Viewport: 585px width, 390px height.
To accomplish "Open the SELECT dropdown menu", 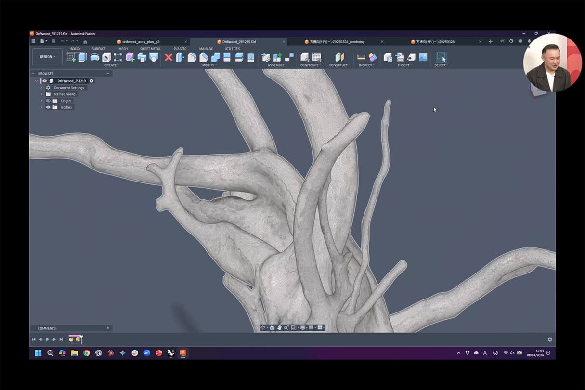I will tap(441, 65).
